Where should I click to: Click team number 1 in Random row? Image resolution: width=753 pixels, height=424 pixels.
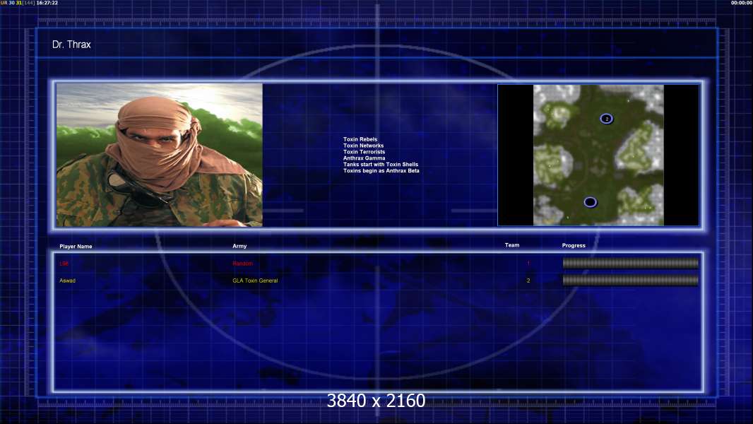528,263
